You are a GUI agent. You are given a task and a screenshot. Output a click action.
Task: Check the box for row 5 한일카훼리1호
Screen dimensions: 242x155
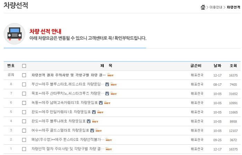click(24, 112)
